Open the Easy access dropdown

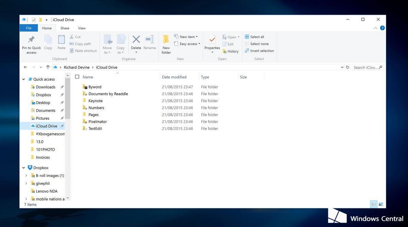click(x=187, y=44)
